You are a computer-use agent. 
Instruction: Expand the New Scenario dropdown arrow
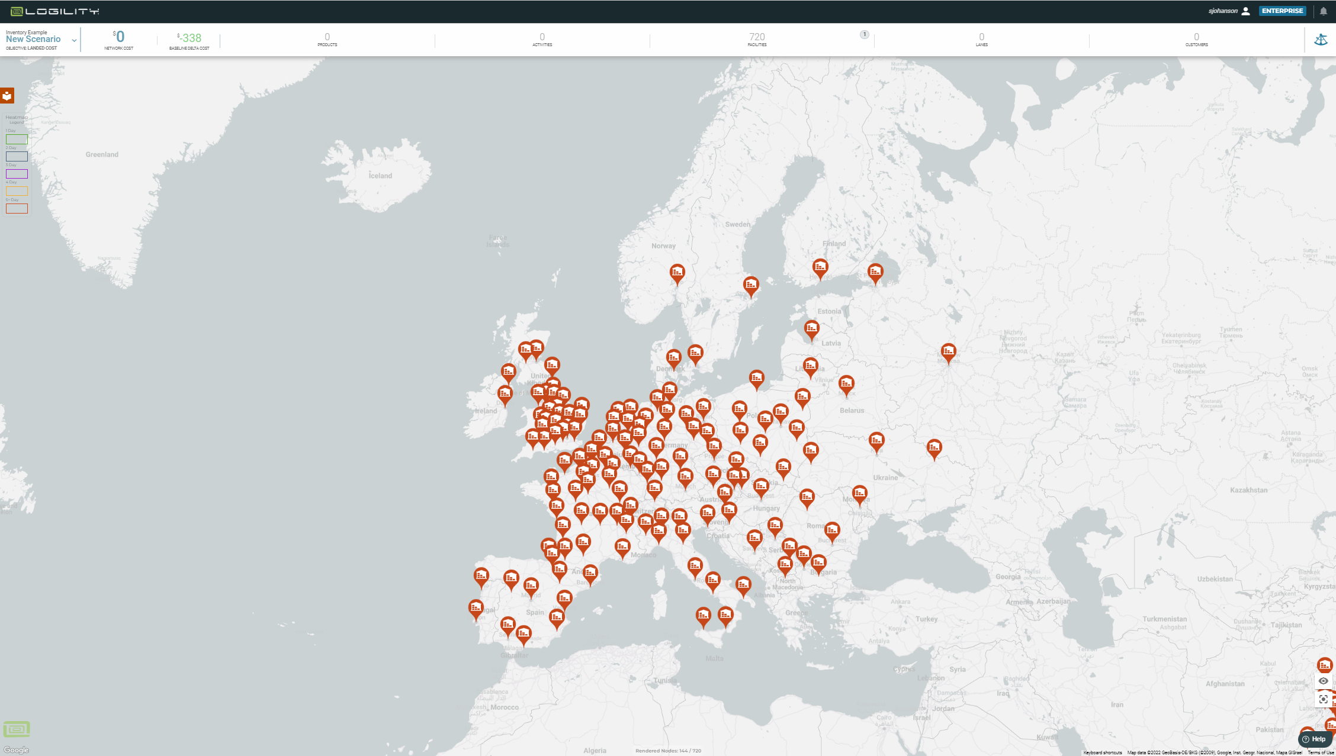click(74, 40)
